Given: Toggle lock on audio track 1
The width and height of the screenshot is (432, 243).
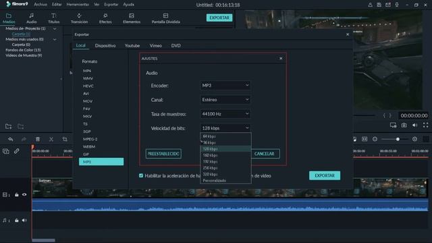Looking at the screenshot, I should click(x=16, y=220).
